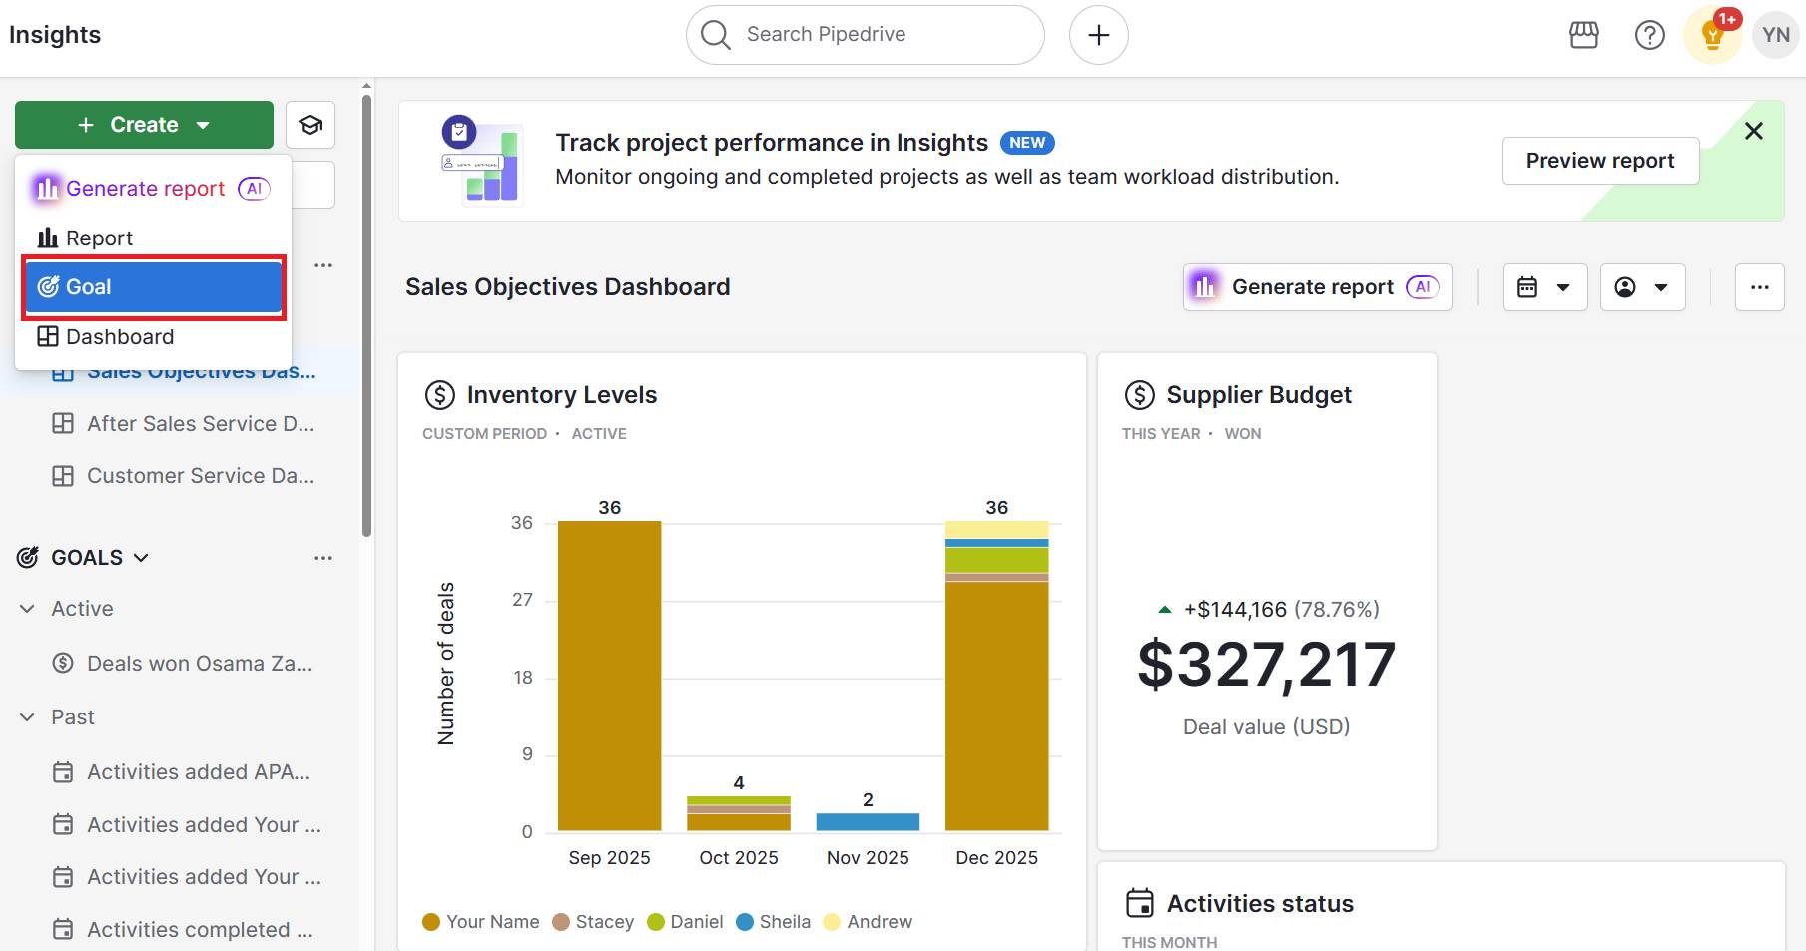
Task: Click the sidebar vertical scrollbar
Action: [x=366, y=316]
